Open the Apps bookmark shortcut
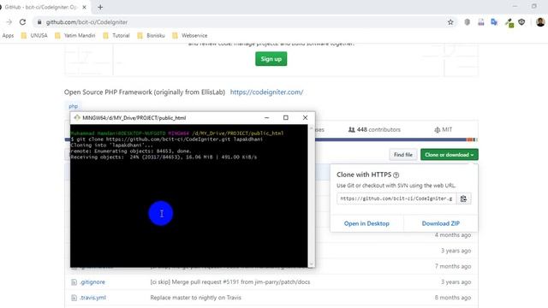The height and width of the screenshot is (308, 548). (8, 36)
